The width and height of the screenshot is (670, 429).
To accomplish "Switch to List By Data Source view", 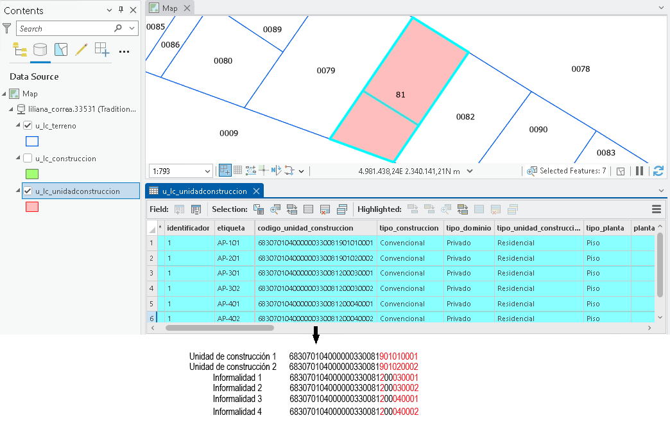I will (x=40, y=50).
